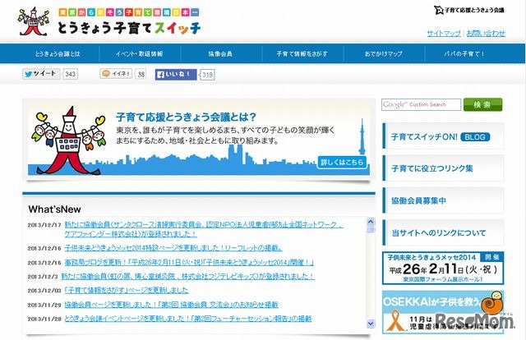The width and height of the screenshot is (526, 340).
Task: Click the Facebook いいね! button
Action: click(x=176, y=75)
